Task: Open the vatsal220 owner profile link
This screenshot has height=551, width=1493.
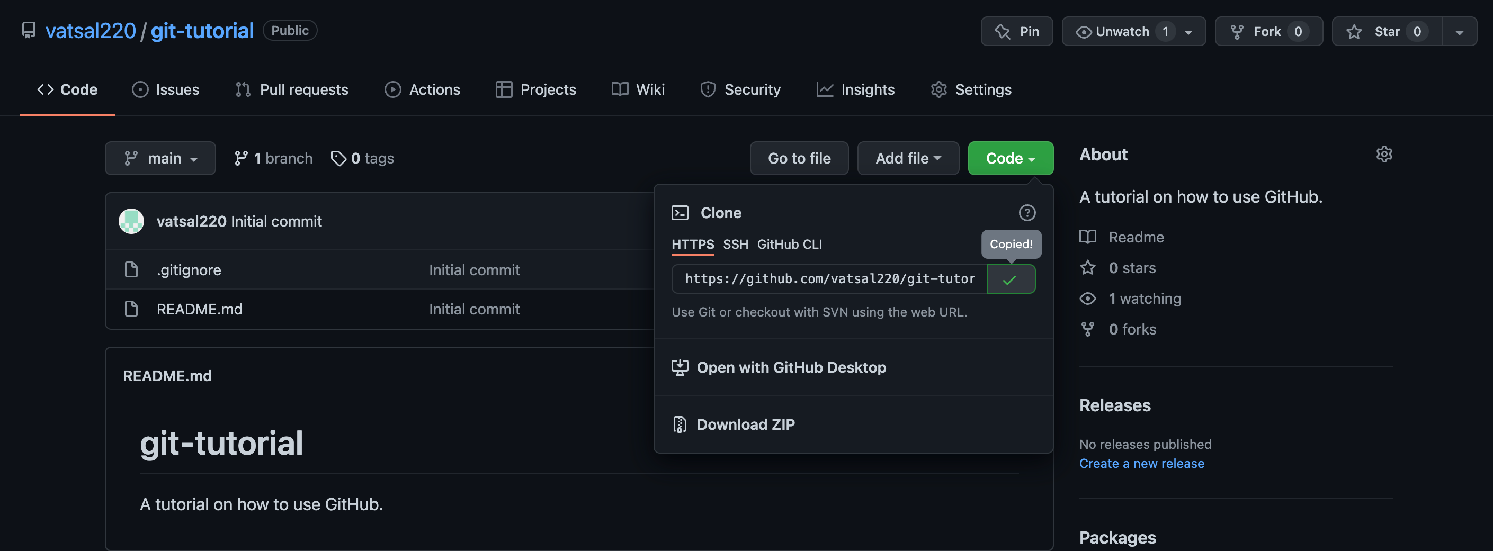Action: (91, 31)
